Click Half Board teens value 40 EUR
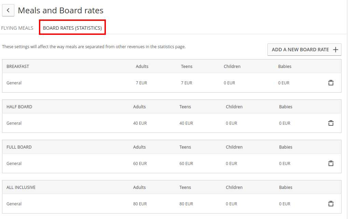The width and height of the screenshot is (348, 219). point(186,123)
